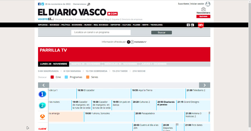Click the El Diario Vasco logo
251x131 pixels.
[x=78, y=12]
